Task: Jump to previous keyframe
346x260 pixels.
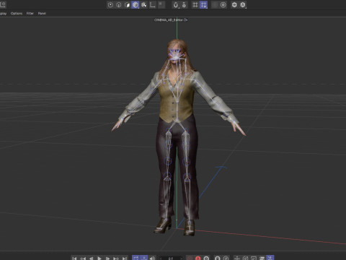Action: pyautogui.click(x=83, y=259)
